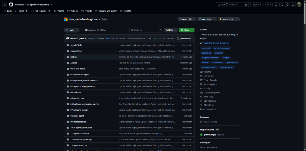
Task: Click the scales icon next to MIT license
Action: click(201, 76)
